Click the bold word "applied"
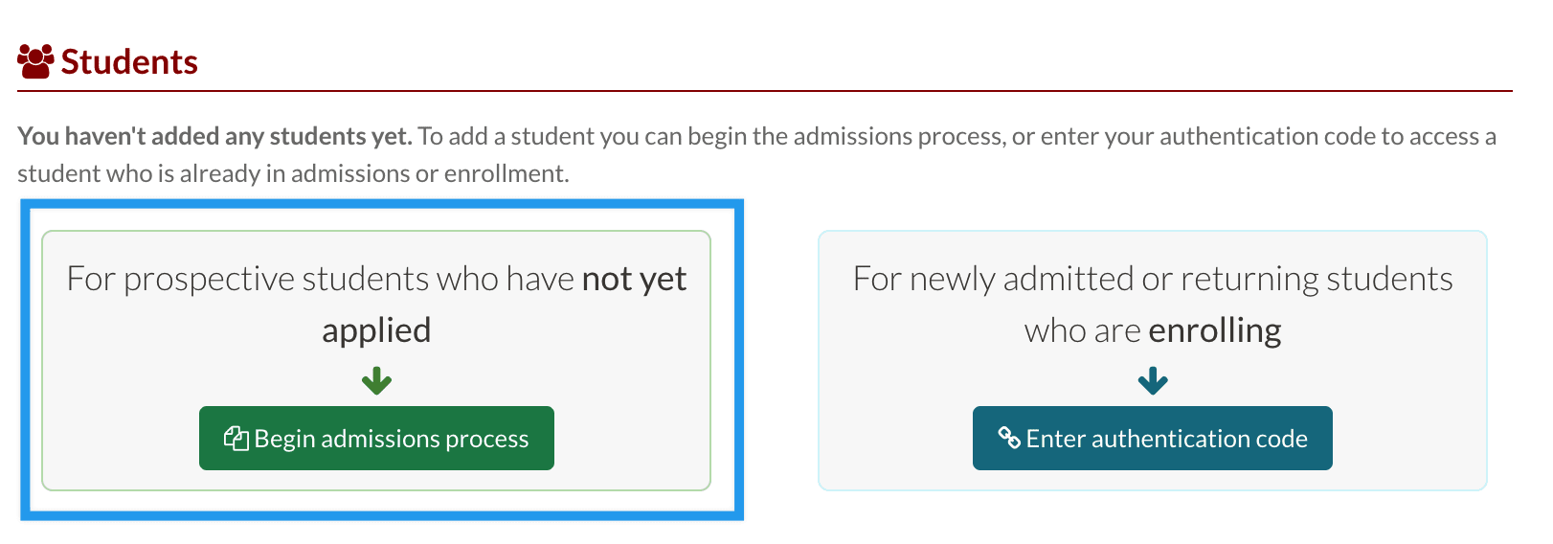 point(376,330)
